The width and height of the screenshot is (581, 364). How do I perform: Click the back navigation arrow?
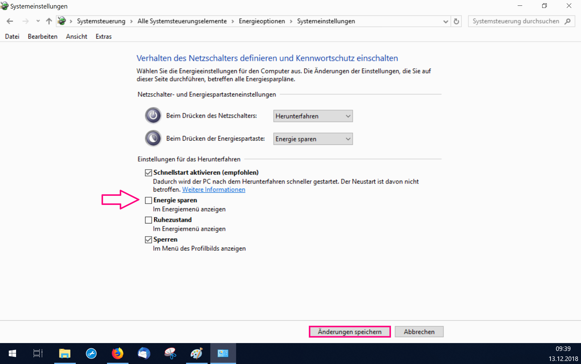[10, 21]
